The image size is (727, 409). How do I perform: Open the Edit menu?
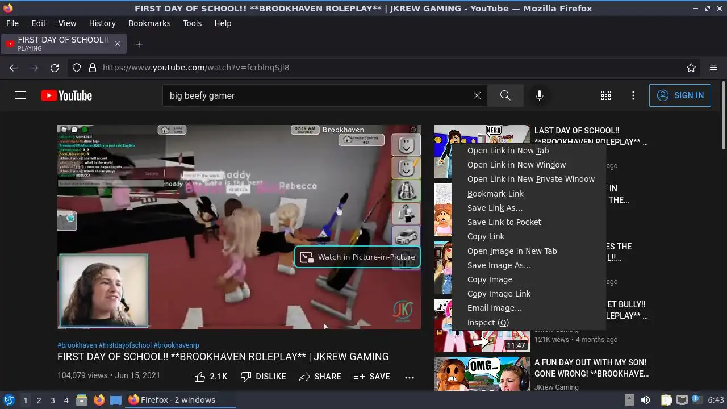[39, 23]
